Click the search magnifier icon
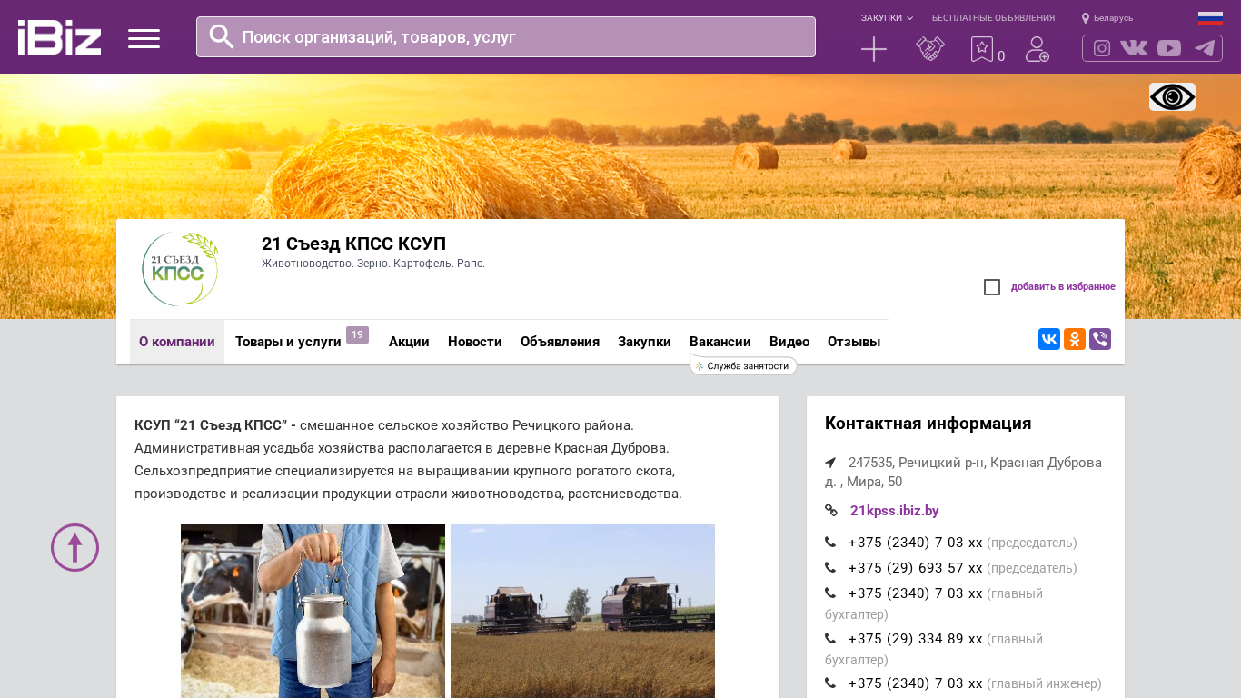The width and height of the screenshot is (1241, 698). tap(222, 36)
